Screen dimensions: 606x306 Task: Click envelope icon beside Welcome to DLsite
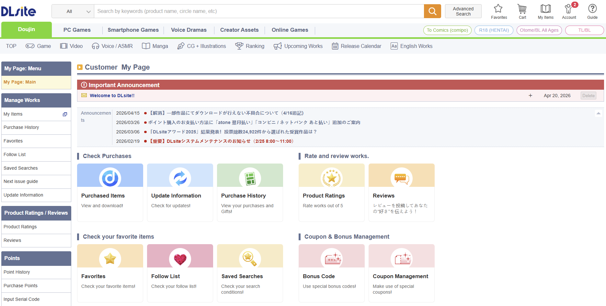coord(84,95)
